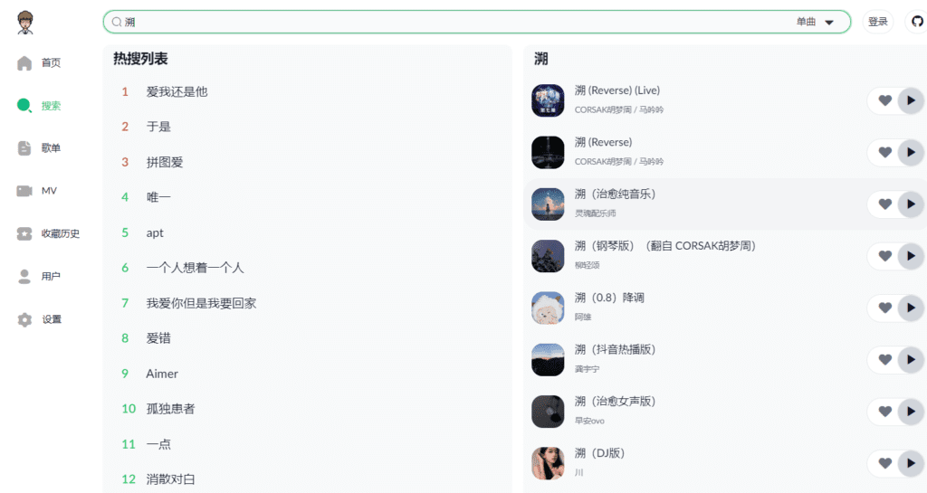Like 溯 (0.8) 降调 with heart
Screen dimensions: 927x493
[x=884, y=308]
